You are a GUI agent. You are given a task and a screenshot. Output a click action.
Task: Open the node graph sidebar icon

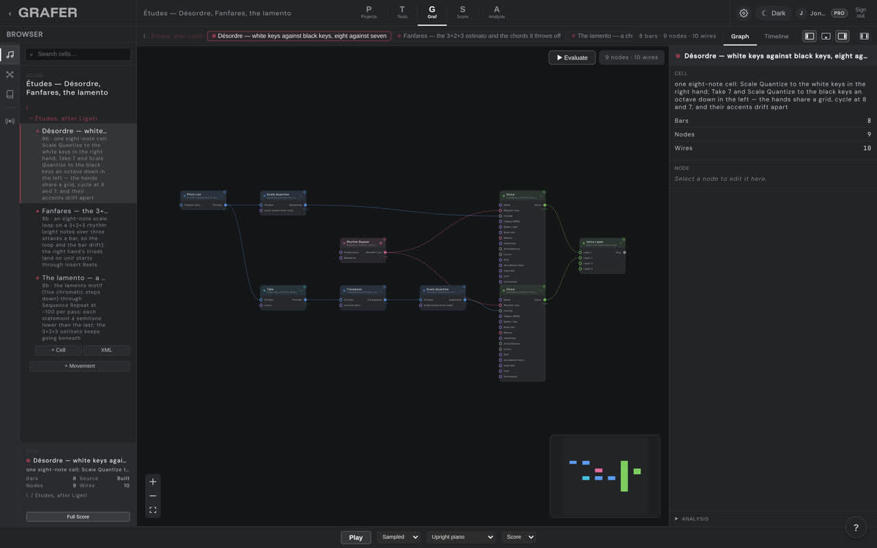10,75
